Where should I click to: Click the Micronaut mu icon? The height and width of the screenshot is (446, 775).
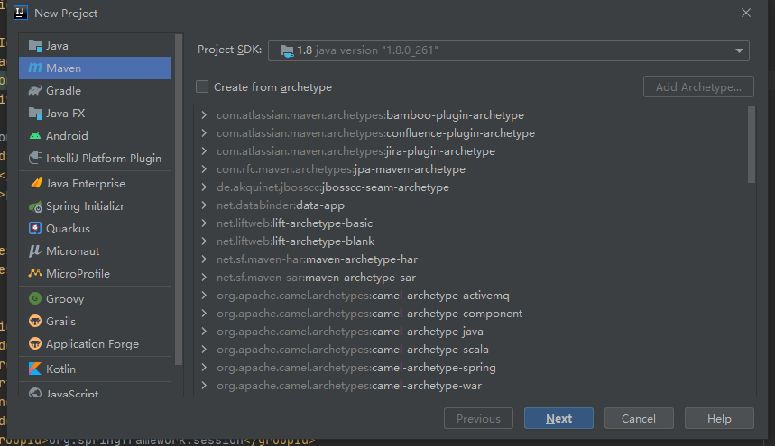pyautogui.click(x=35, y=250)
